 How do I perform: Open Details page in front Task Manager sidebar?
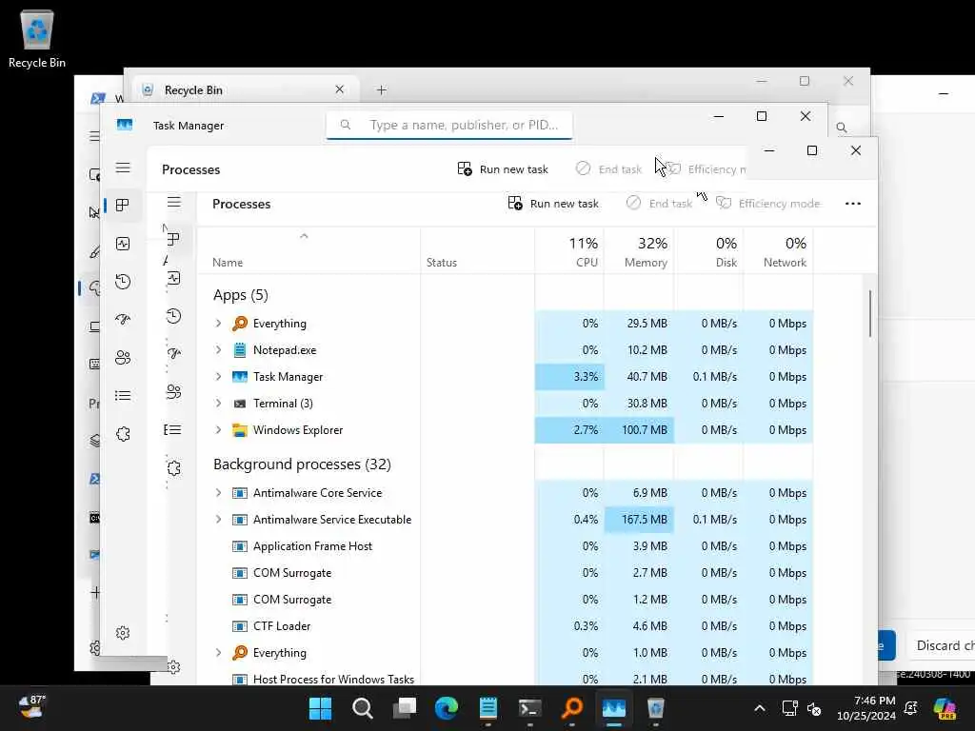coord(173,429)
